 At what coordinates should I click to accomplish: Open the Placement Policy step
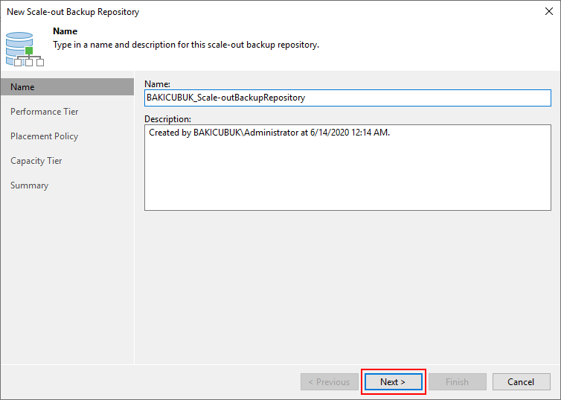(x=45, y=136)
